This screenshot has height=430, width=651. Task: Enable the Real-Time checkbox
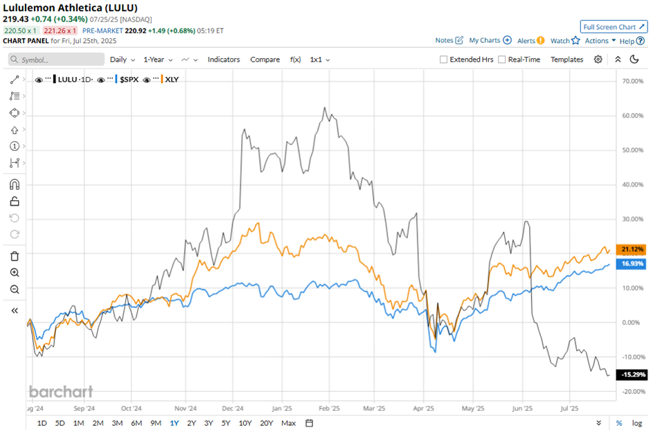pyautogui.click(x=501, y=60)
